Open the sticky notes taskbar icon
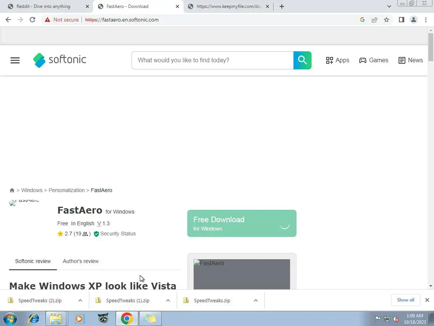The width and height of the screenshot is (434, 326). coord(150,318)
